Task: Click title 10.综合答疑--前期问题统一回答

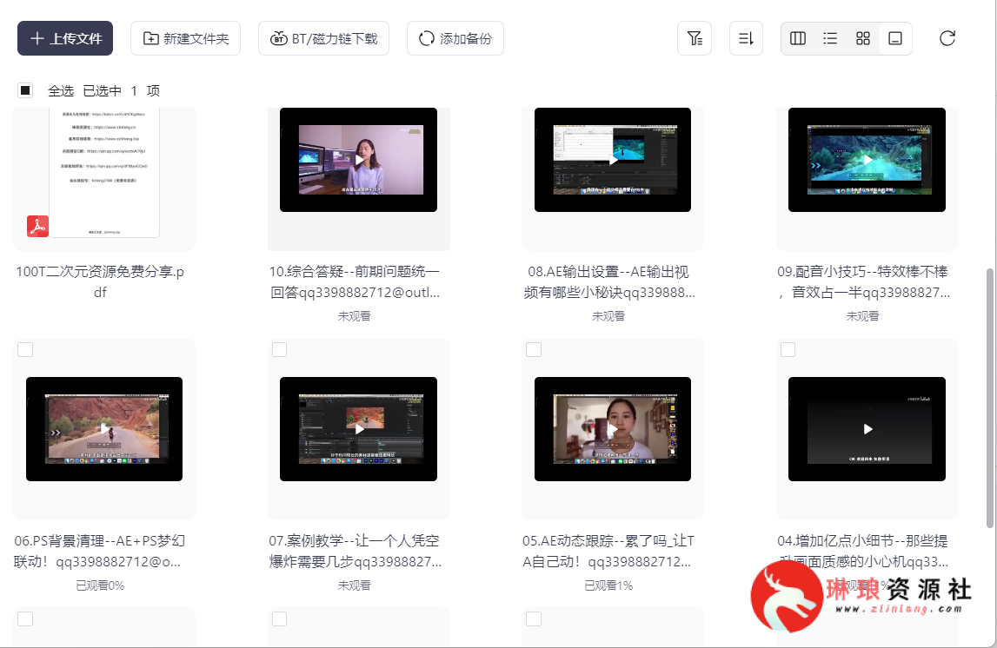Action: click(354, 282)
